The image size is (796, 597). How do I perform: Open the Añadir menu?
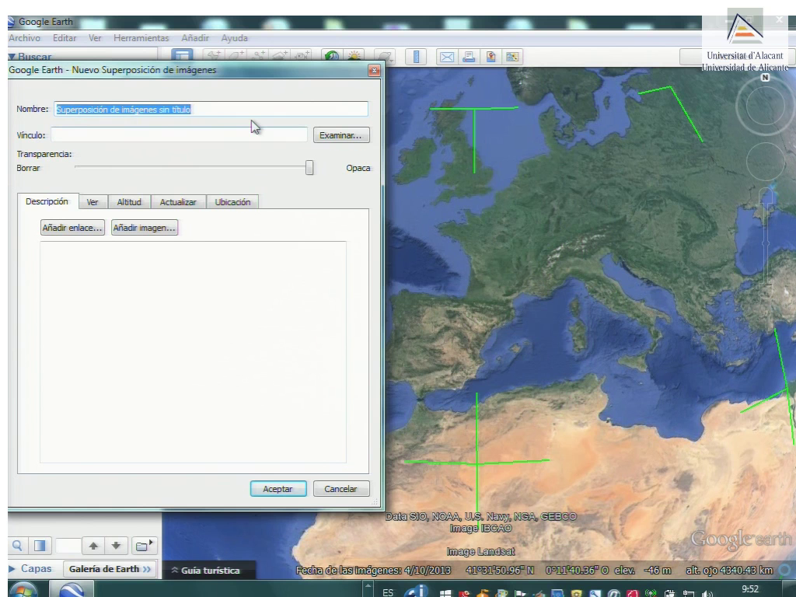(x=195, y=38)
